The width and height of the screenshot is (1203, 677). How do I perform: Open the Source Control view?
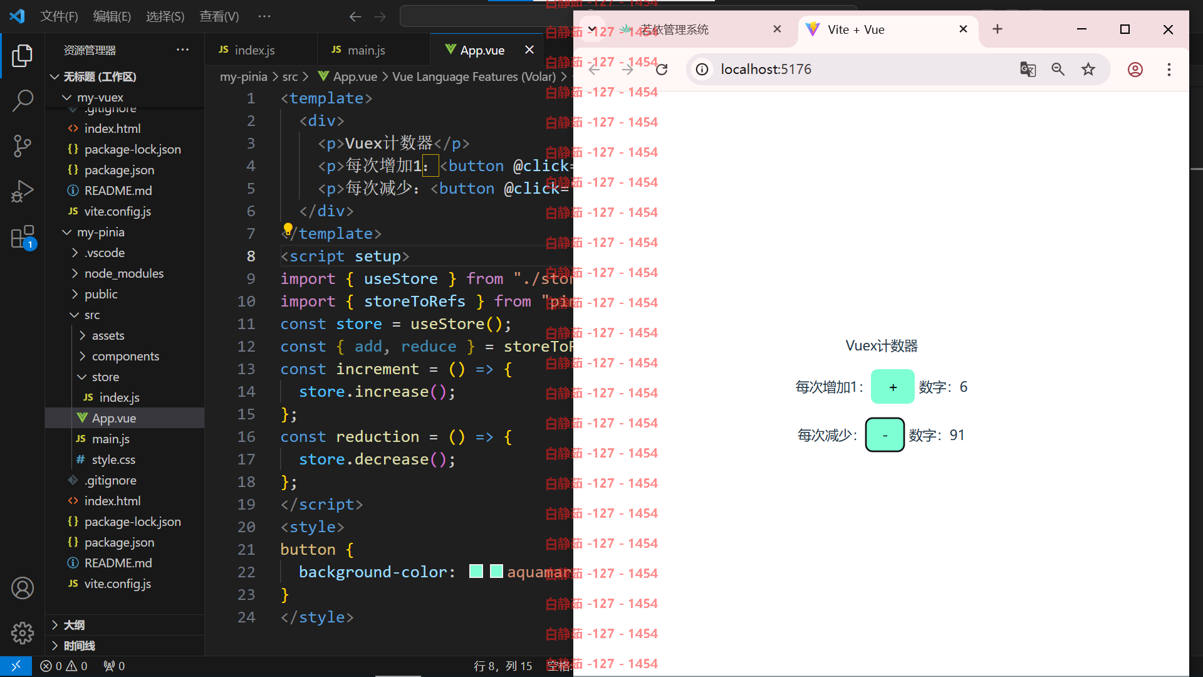click(x=23, y=145)
